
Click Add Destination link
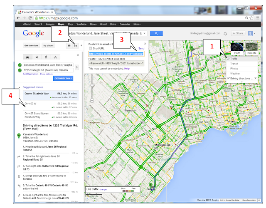coord(30,74)
